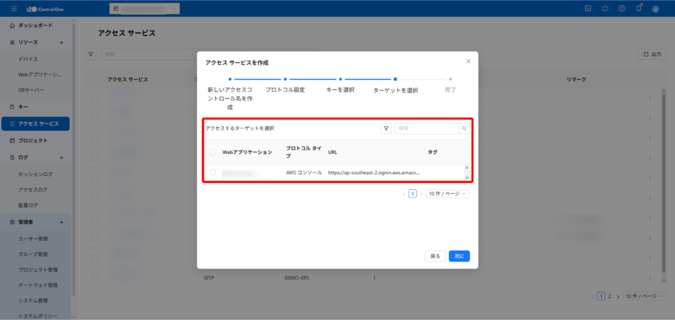This screenshot has width=675, height=320.
Task: Open the user avatar icon
Action: coord(656,9)
